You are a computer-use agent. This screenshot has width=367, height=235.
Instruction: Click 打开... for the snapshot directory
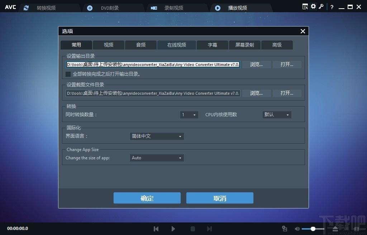pos(287,93)
